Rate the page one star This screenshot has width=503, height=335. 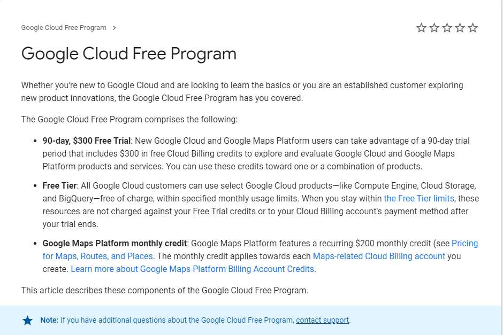(421, 28)
